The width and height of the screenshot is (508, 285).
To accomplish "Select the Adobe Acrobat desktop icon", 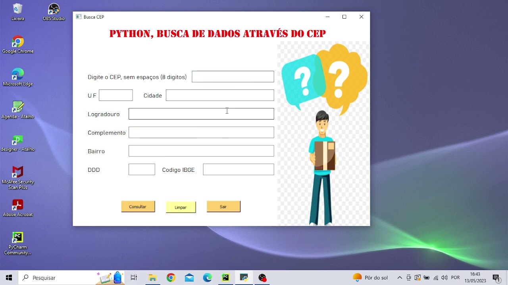I will [18, 208].
